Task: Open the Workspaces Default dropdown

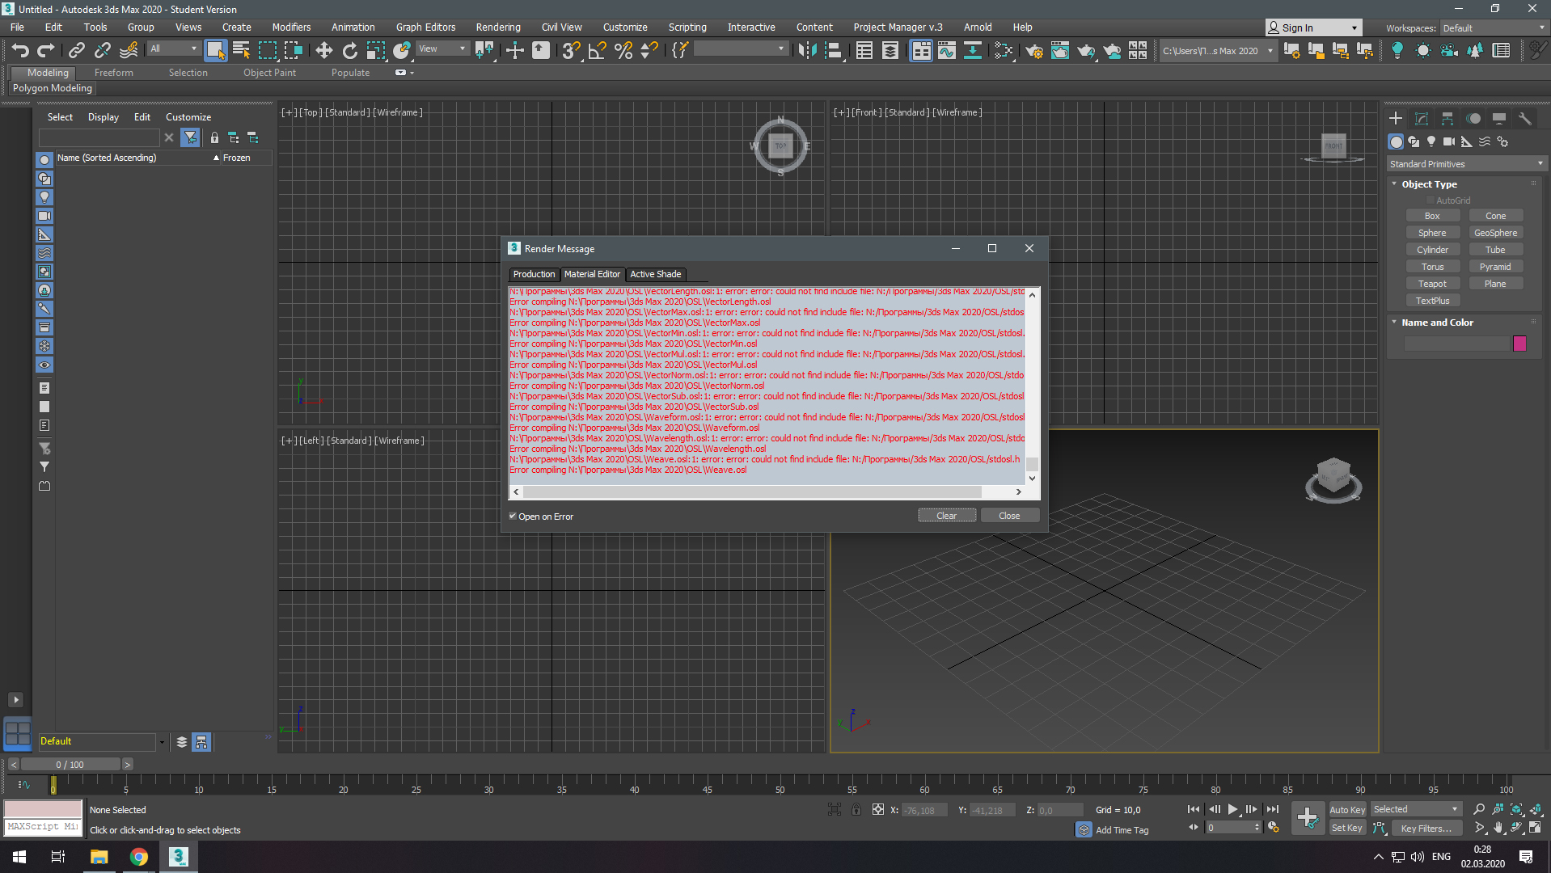Action: click(1494, 28)
